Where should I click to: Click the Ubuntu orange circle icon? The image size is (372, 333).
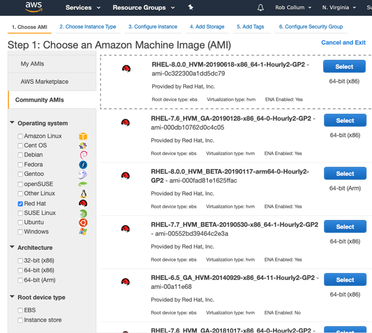click(83, 223)
